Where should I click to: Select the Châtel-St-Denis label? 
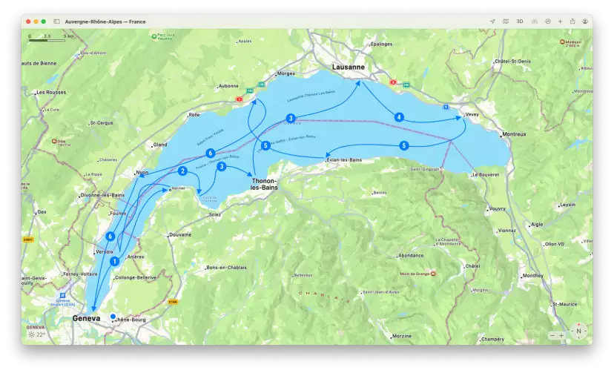(513, 61)
